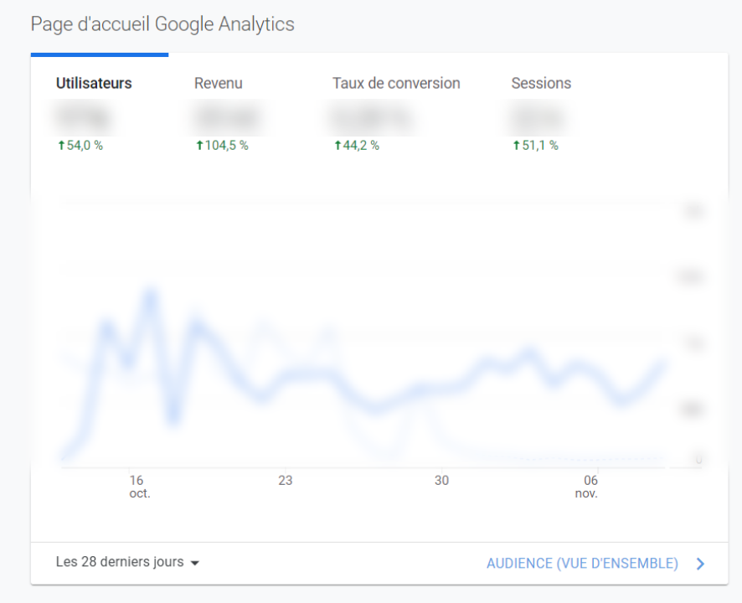Click the "23" date label on chart axis

click(286, 481)
